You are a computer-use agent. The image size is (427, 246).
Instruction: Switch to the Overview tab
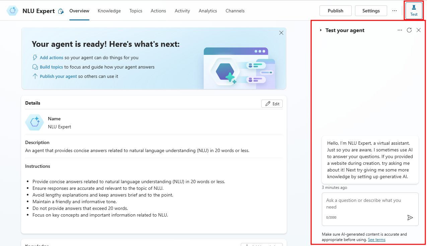(79, 11)
